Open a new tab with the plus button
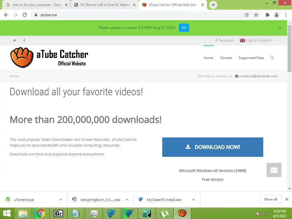Viewport: 292px width, 219px height. [213, 5]
